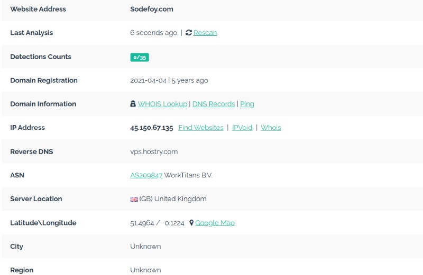Open the Rescan link
Image resolution: width=423 pixels, height=275 pixels.
[x=205, y=33]
